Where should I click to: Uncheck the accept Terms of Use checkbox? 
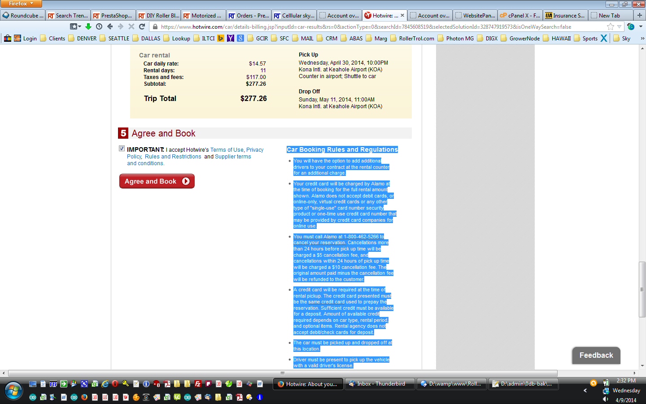click(122, 149)
